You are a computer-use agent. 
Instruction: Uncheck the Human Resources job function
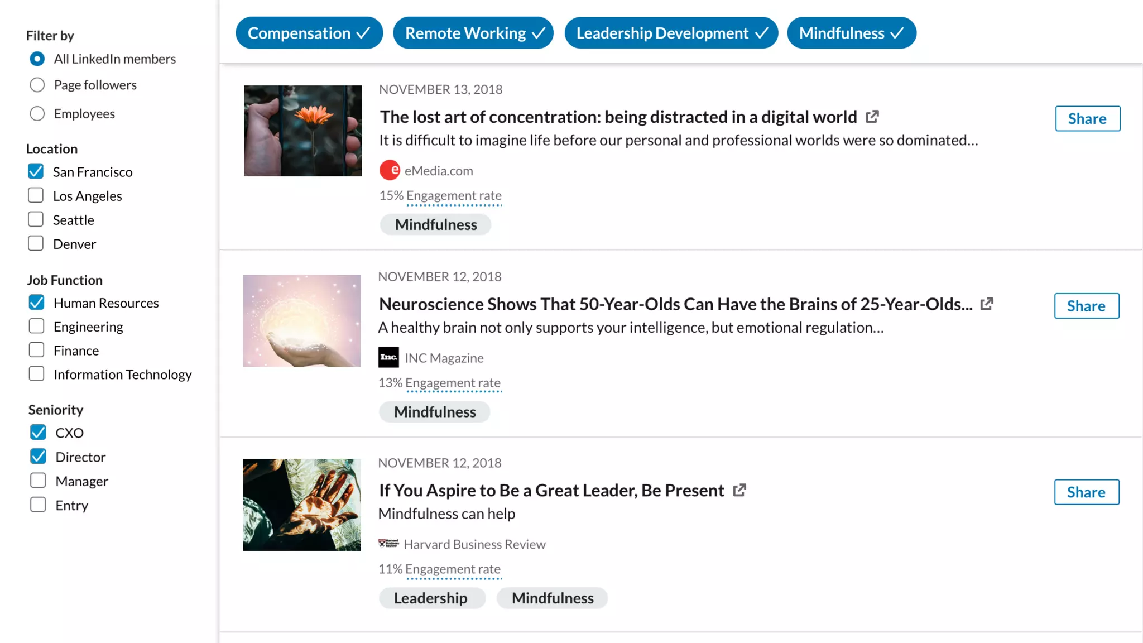[36, 303]
